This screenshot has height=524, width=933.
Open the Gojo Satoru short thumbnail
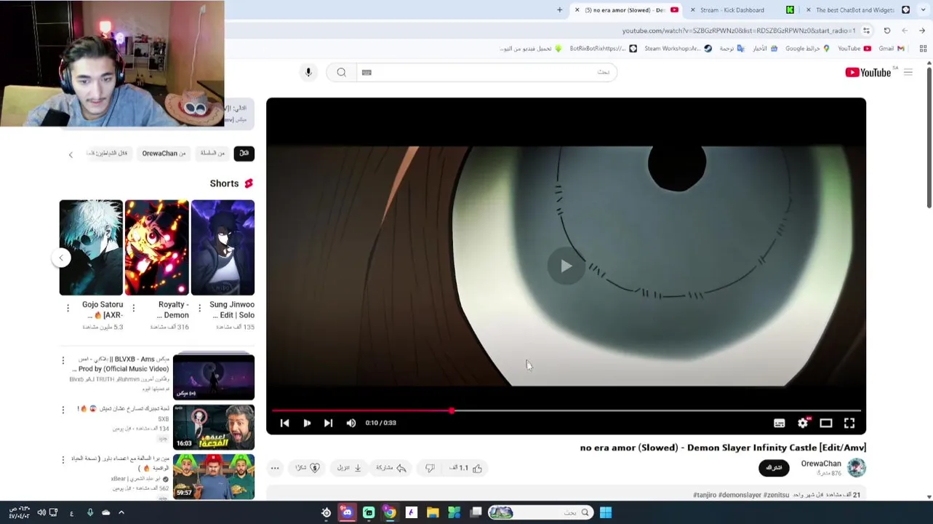(x=91, y=247)
